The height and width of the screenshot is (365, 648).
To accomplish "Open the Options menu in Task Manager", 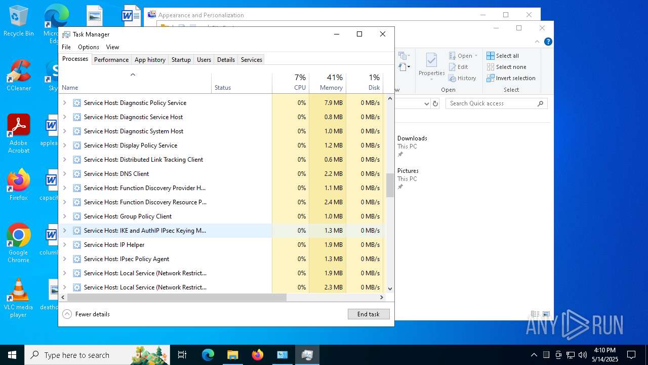I will pos(89,47).
